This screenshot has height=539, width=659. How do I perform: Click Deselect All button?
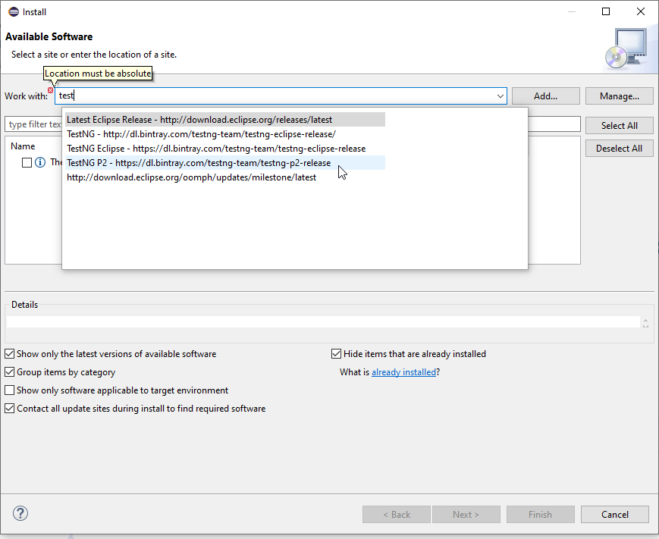619,149
